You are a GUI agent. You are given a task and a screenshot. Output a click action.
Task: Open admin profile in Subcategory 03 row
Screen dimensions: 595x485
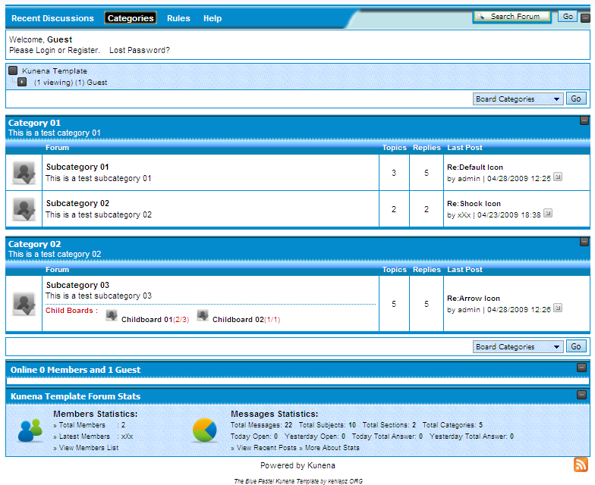coord(469,309)
